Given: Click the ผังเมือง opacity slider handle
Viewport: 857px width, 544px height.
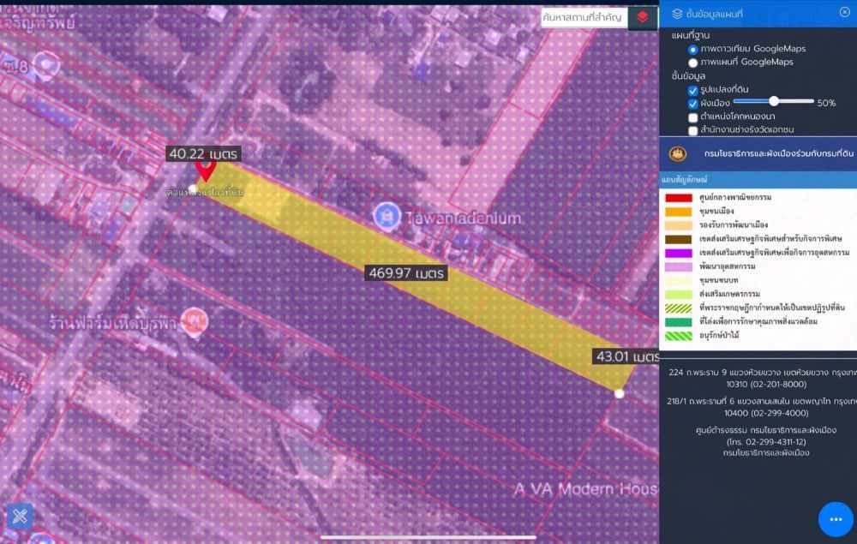Looking at the screenshot, I should click(x=773, y=101).
